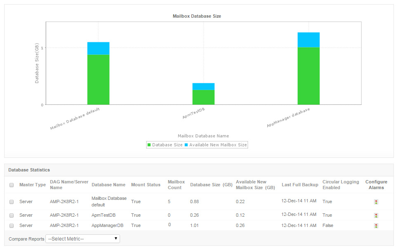
Task: Configure alarms for Mailbox Database default row
Action: 376,201
